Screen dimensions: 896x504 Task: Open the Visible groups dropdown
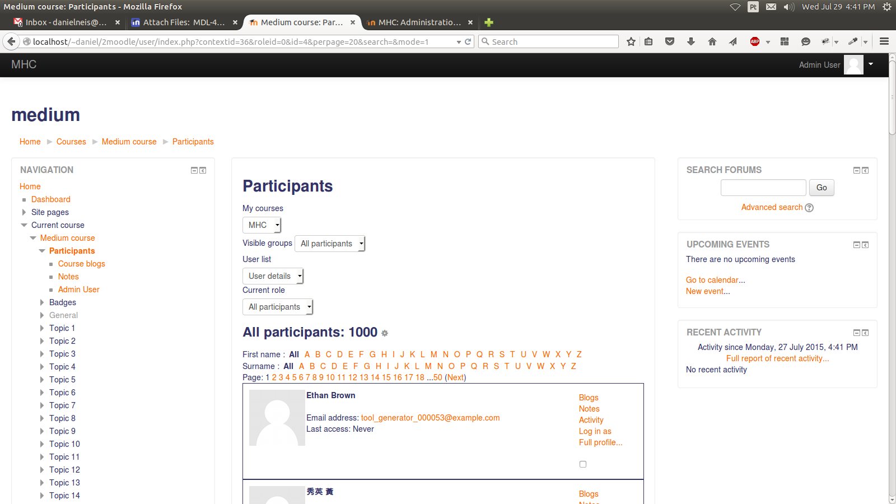pos(330,244)
